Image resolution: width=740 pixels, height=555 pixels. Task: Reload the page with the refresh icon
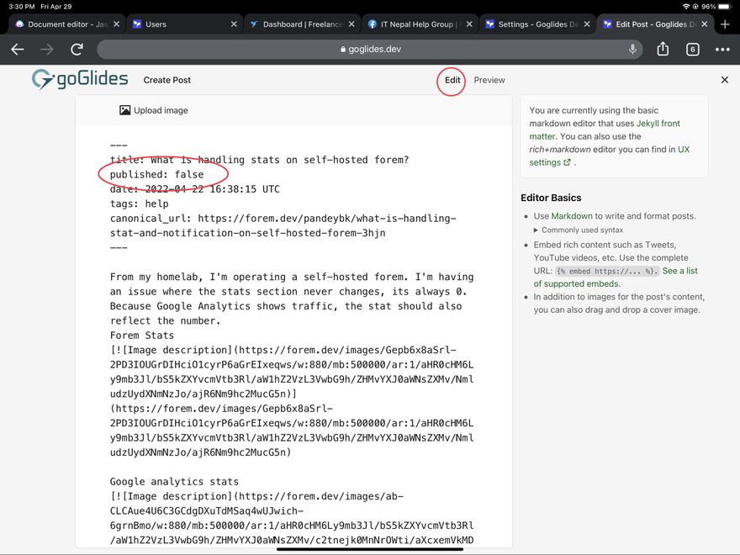pyautogui.click(x=77, y=50)
